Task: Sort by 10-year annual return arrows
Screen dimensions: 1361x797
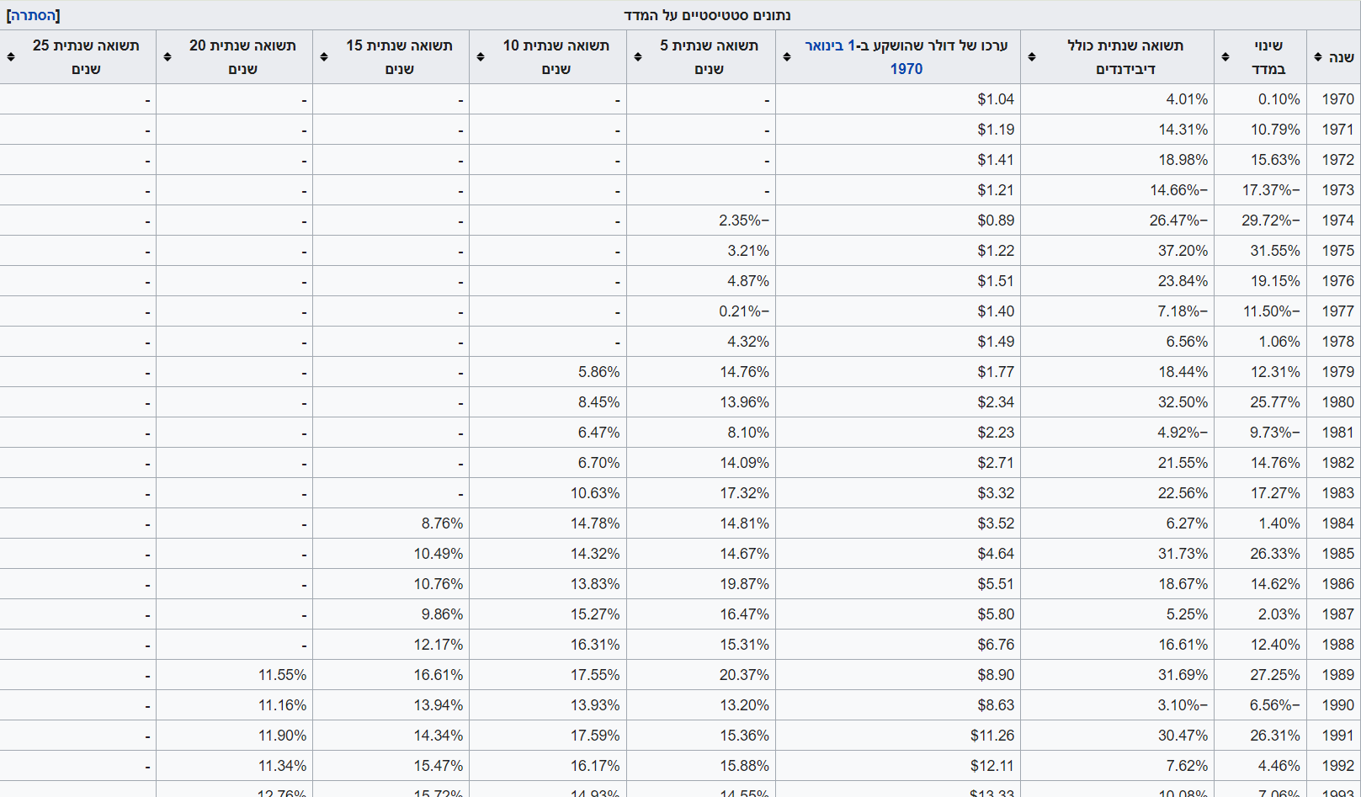Action: pos(481,57)
